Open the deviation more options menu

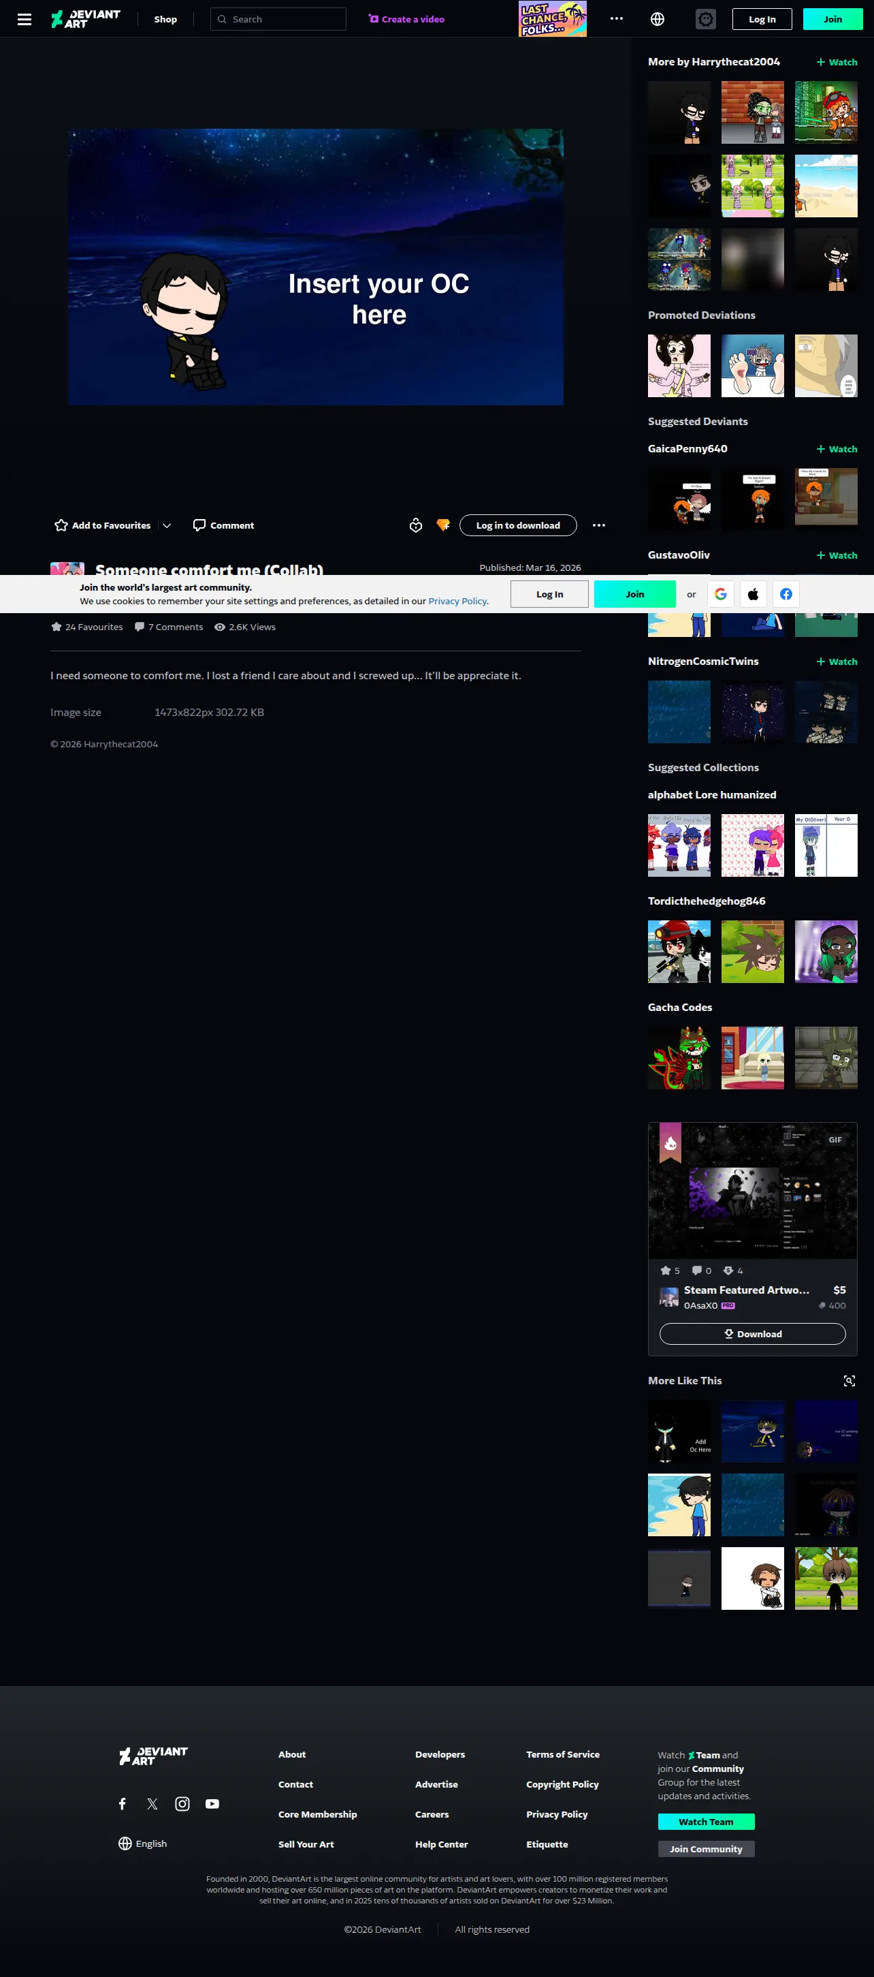coord(599,525)
